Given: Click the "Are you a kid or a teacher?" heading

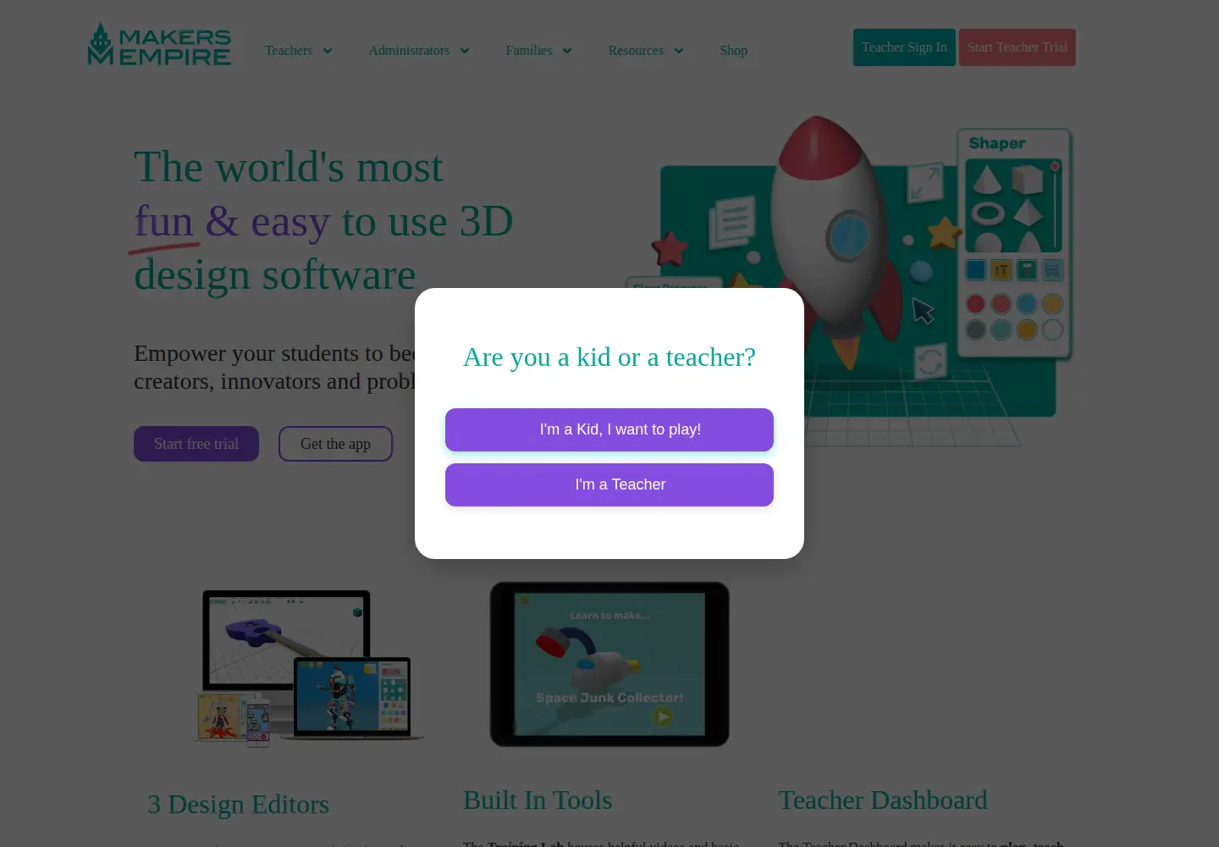Looking at the screenshot, I should [x=609, y=357].
